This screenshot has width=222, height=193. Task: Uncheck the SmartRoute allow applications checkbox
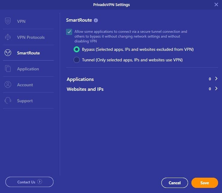coord(69,32)
